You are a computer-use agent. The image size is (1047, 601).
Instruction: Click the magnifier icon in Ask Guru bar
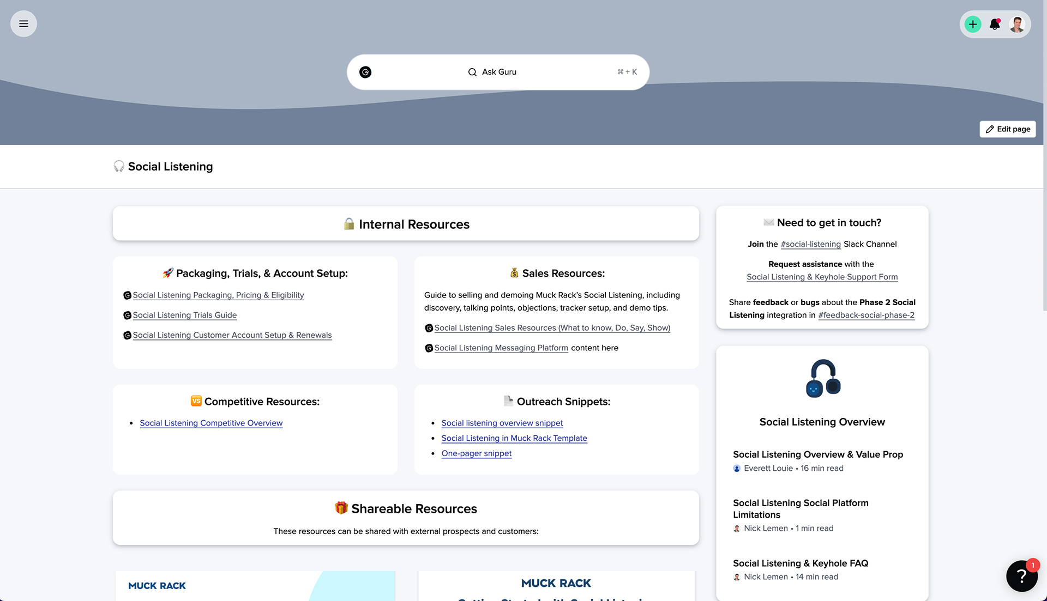[472, 72]
